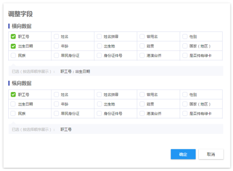Check 居民身份证 under 纵向数据
Image resolution: width=233 pixels, height=171 pixels.
(x=56, y=113)
